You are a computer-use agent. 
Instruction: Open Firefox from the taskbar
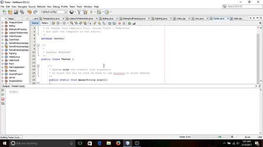[118, 143]
